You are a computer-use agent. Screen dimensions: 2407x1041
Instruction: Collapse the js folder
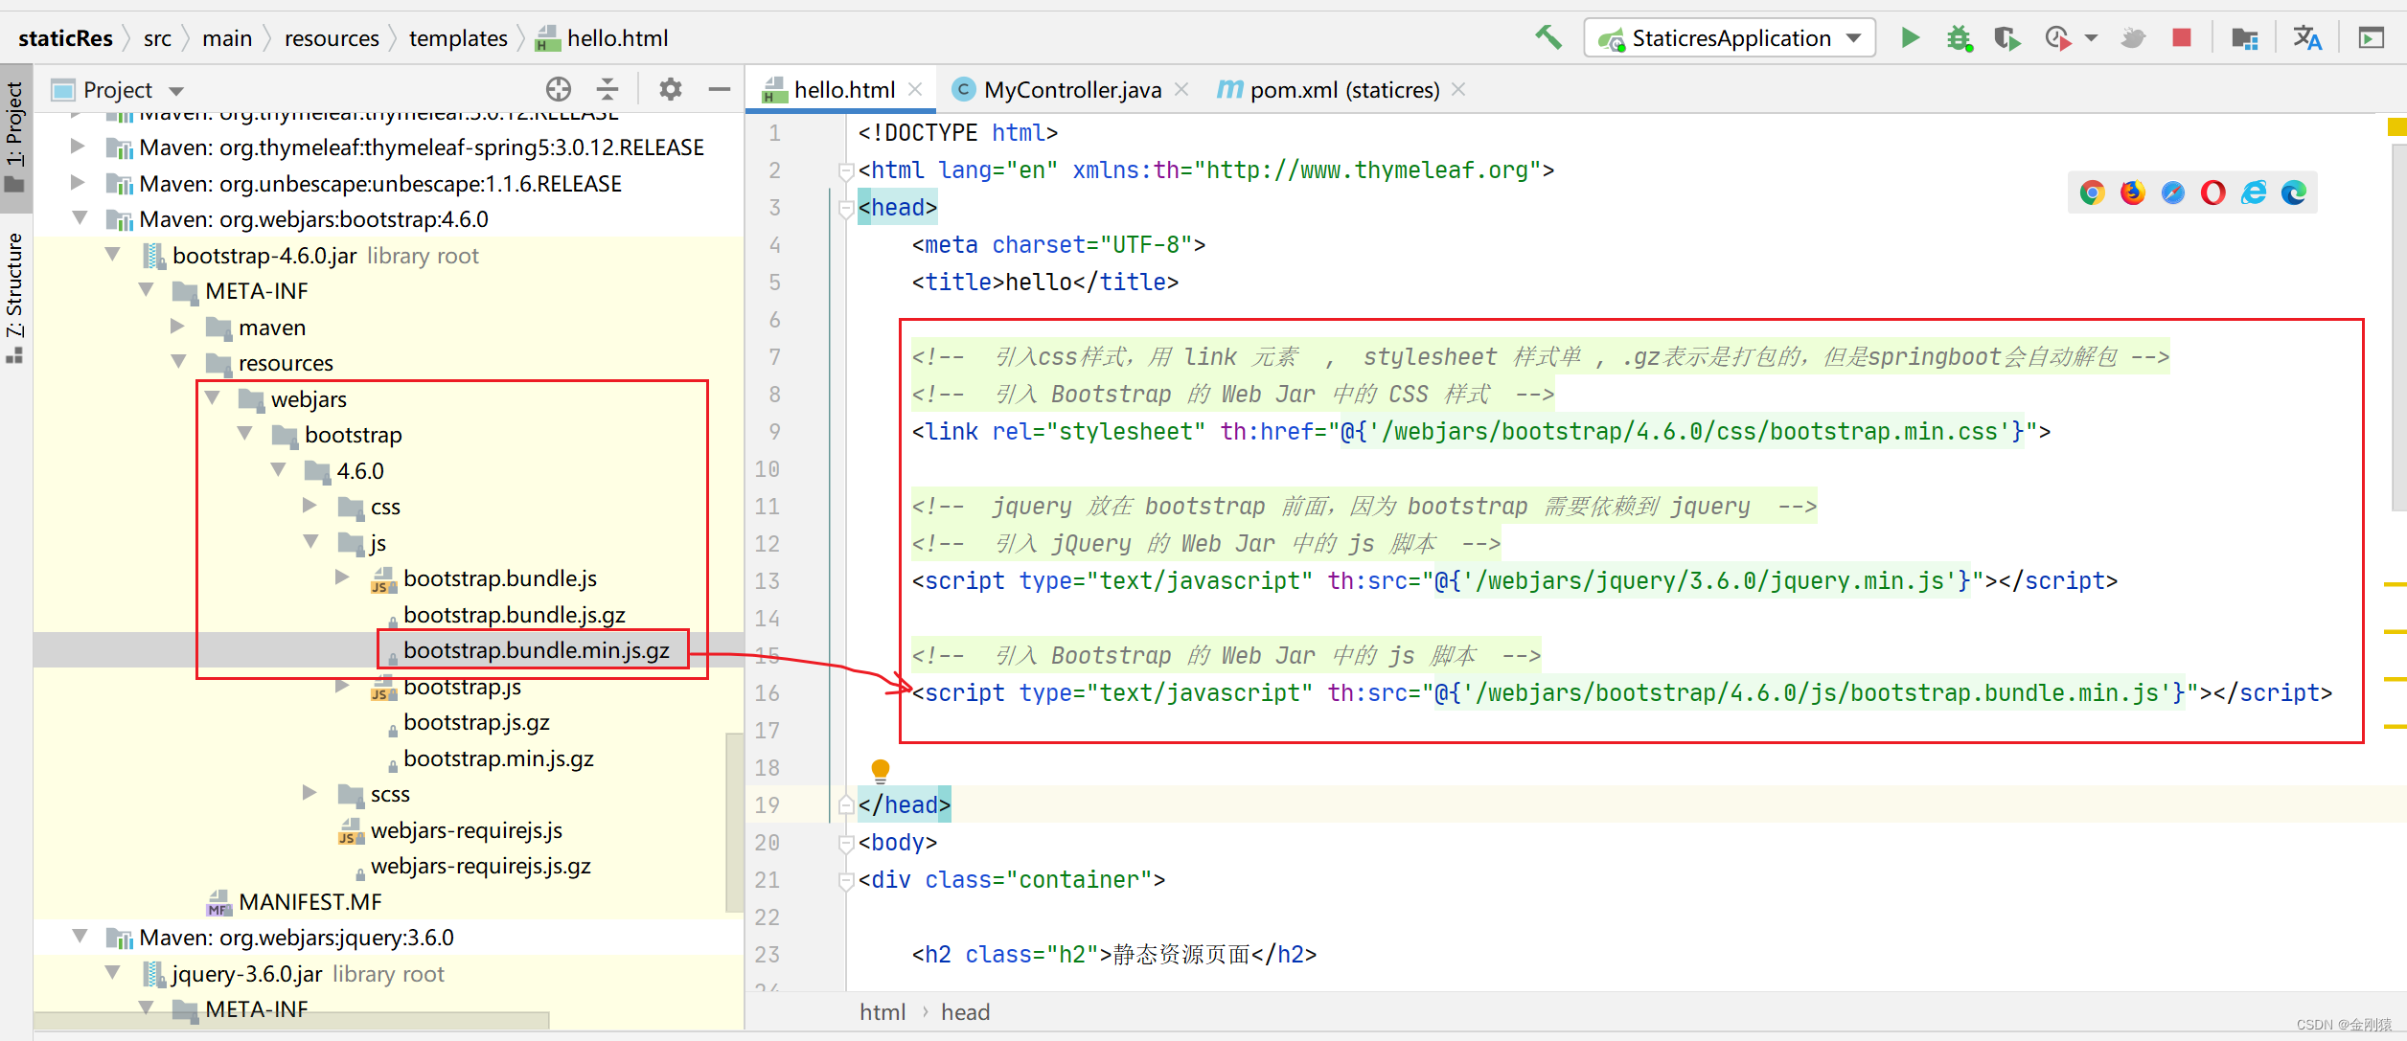(310, 542)
